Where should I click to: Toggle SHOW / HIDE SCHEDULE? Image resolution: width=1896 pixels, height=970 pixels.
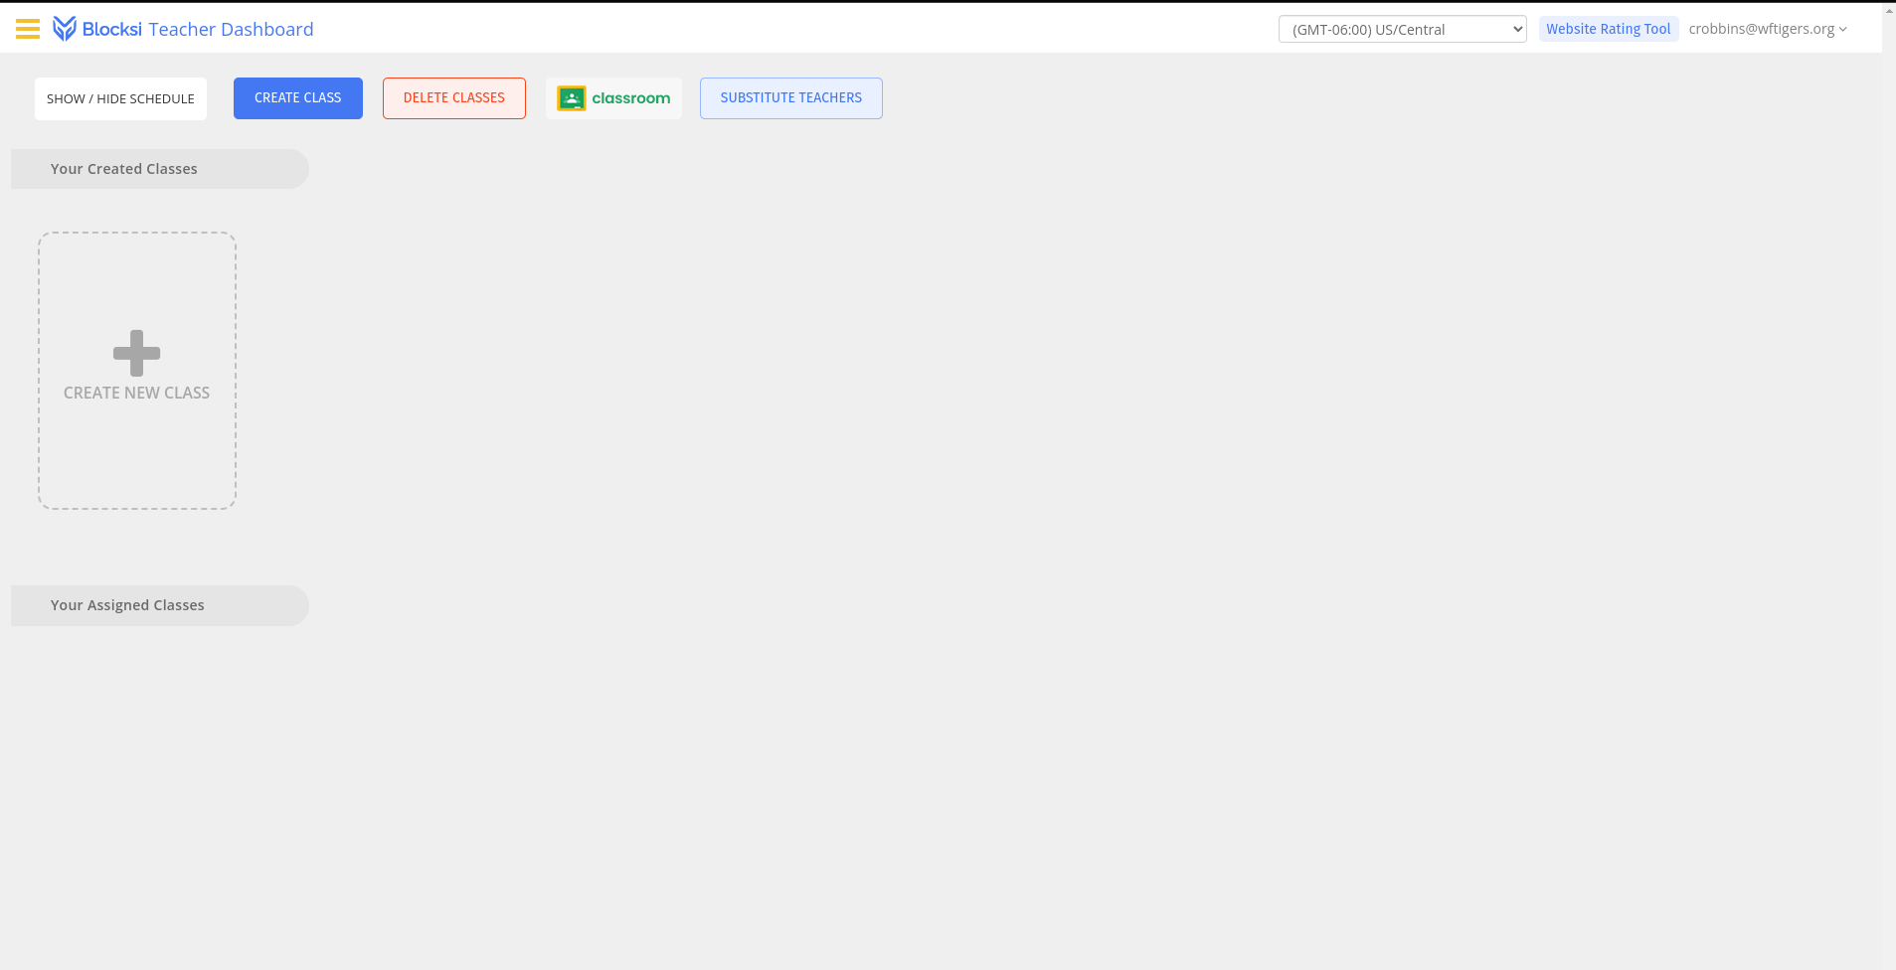(x=120, y=98)
